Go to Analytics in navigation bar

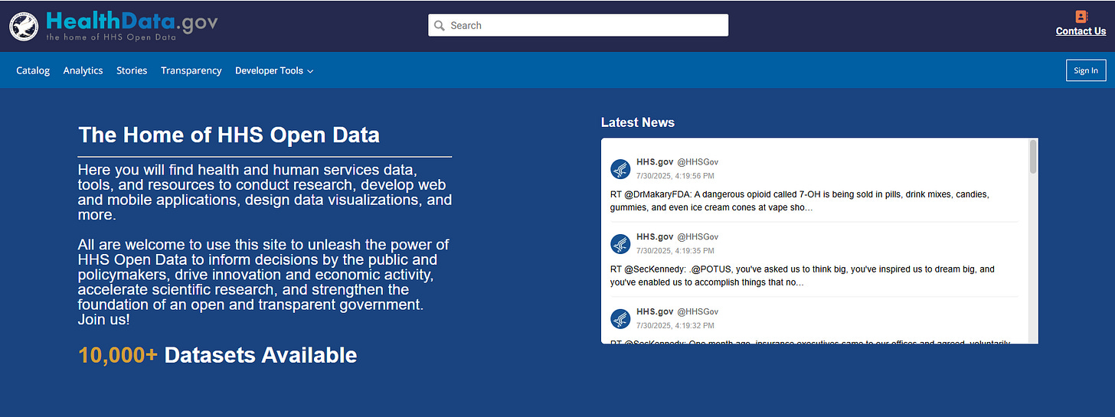pos(83,70)
